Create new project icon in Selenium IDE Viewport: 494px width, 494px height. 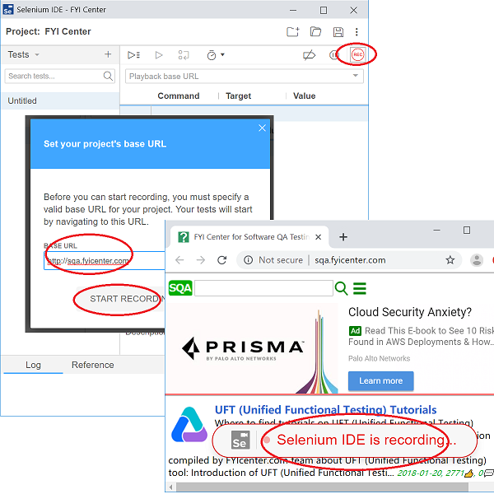[292, 32]
